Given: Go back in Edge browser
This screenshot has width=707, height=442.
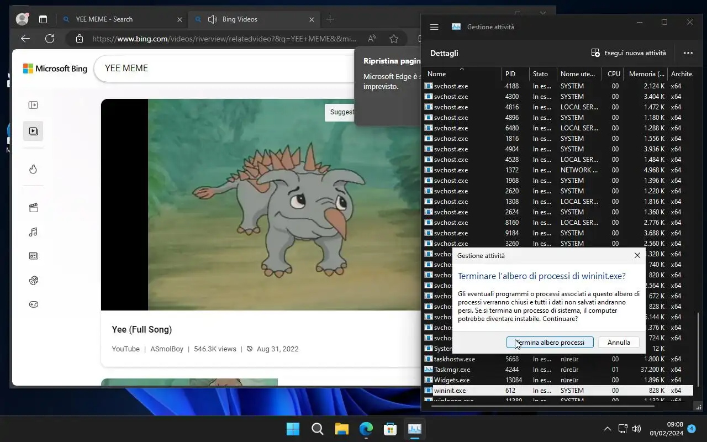Looking at the screenshot, I should 25,39.
